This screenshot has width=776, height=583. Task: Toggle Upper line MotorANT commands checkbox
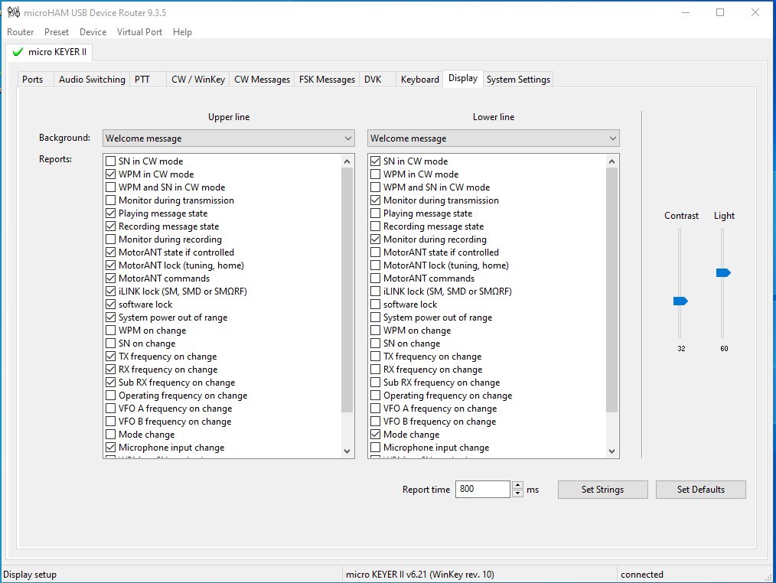[111, 278]
